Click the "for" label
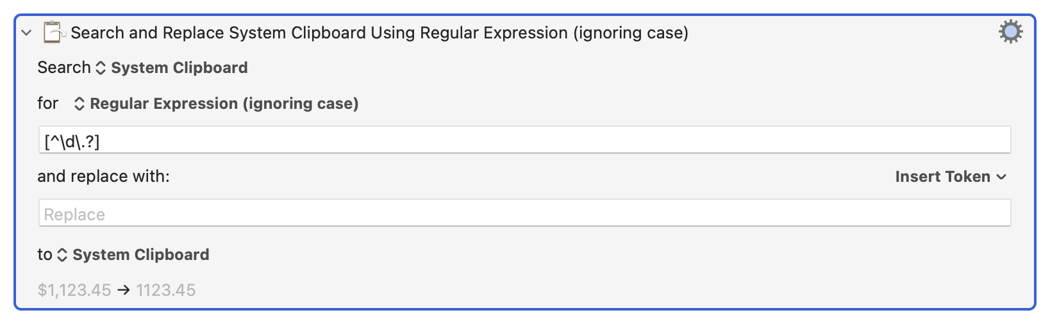The height and width of the screenshot is (324, 1050). point(48,104)
